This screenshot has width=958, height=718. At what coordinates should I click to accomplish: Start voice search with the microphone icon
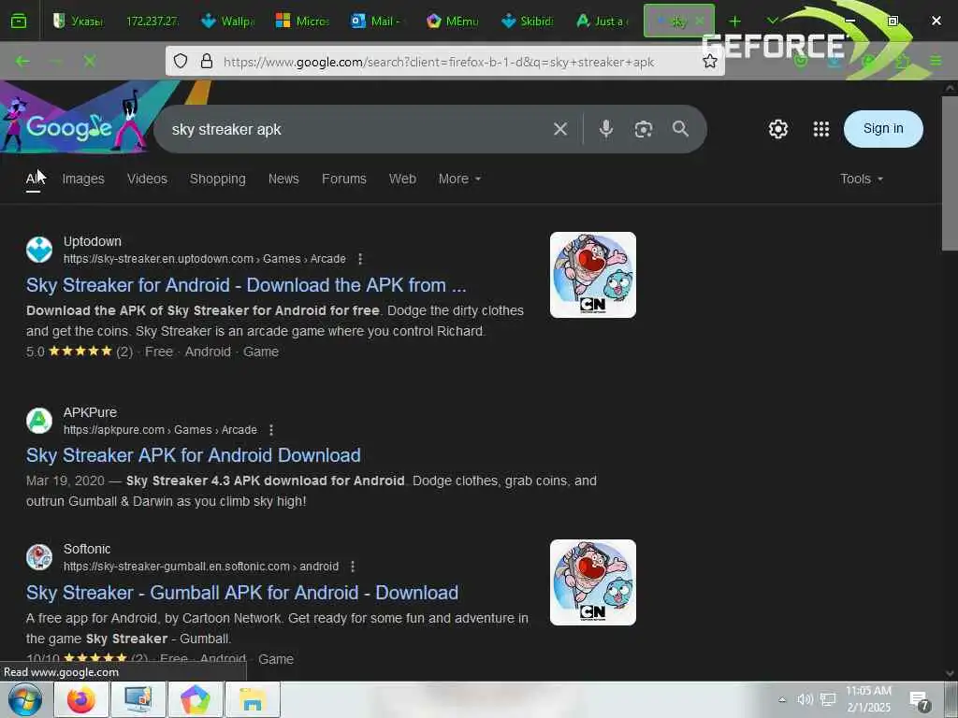click(x=605, y=129)
